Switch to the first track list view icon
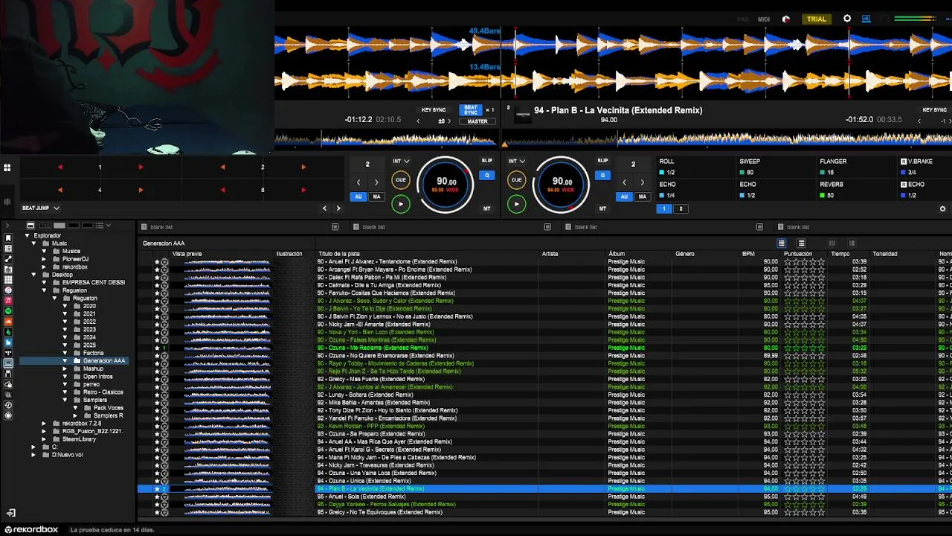The image size is (952, 536). tap(782, 243)
